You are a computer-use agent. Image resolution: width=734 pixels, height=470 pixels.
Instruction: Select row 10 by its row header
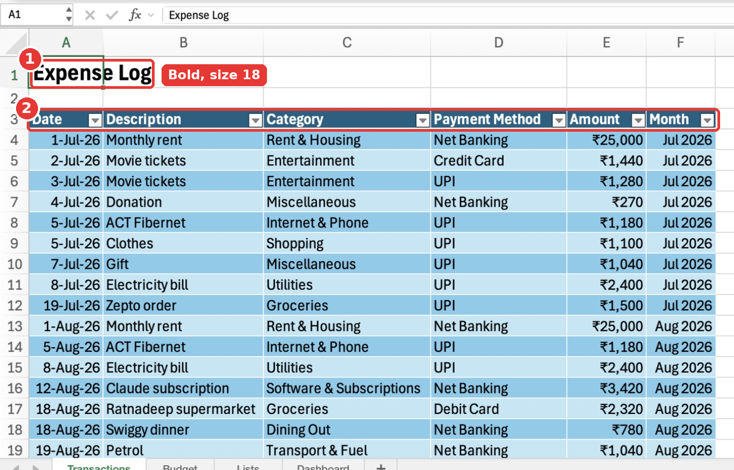tap(14, 264)
